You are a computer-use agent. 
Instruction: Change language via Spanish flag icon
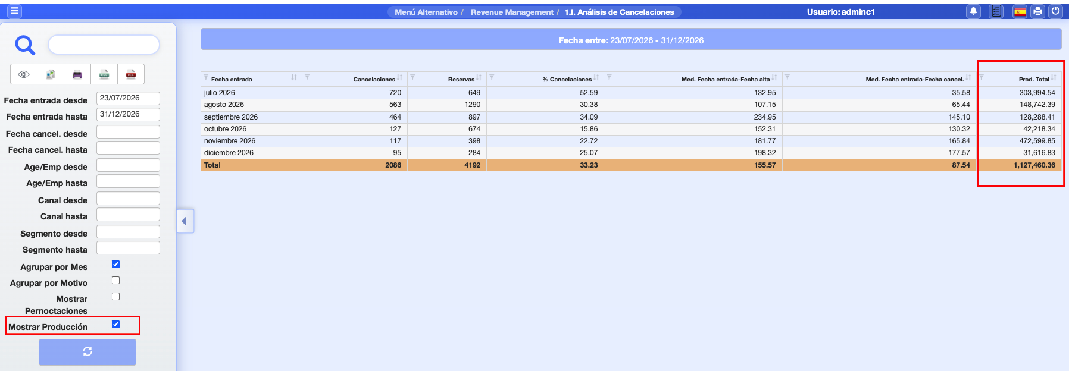click(1020, 11)
